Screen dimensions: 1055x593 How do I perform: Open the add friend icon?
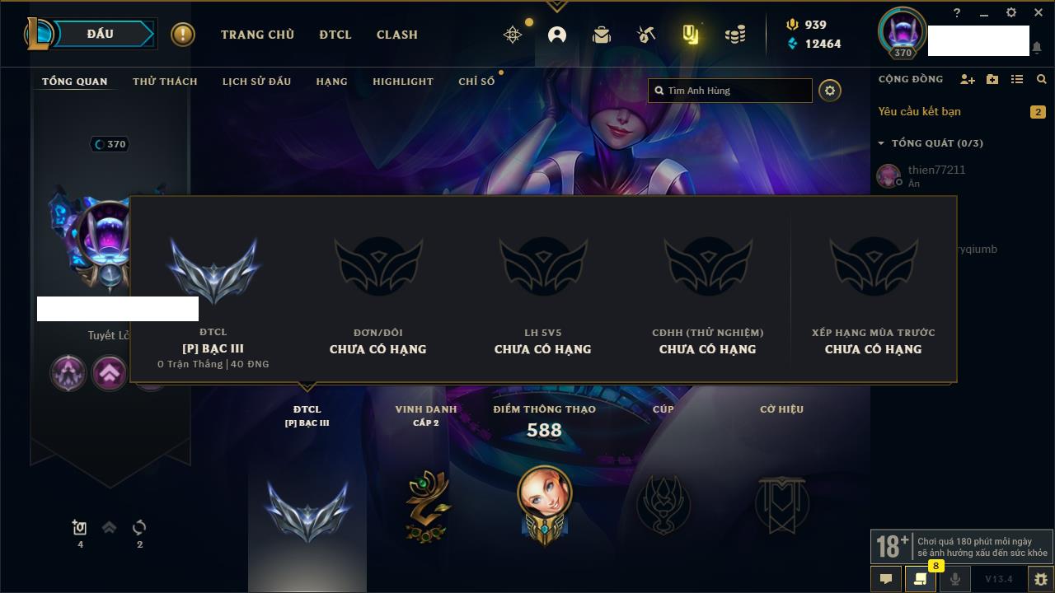point(968,79)
